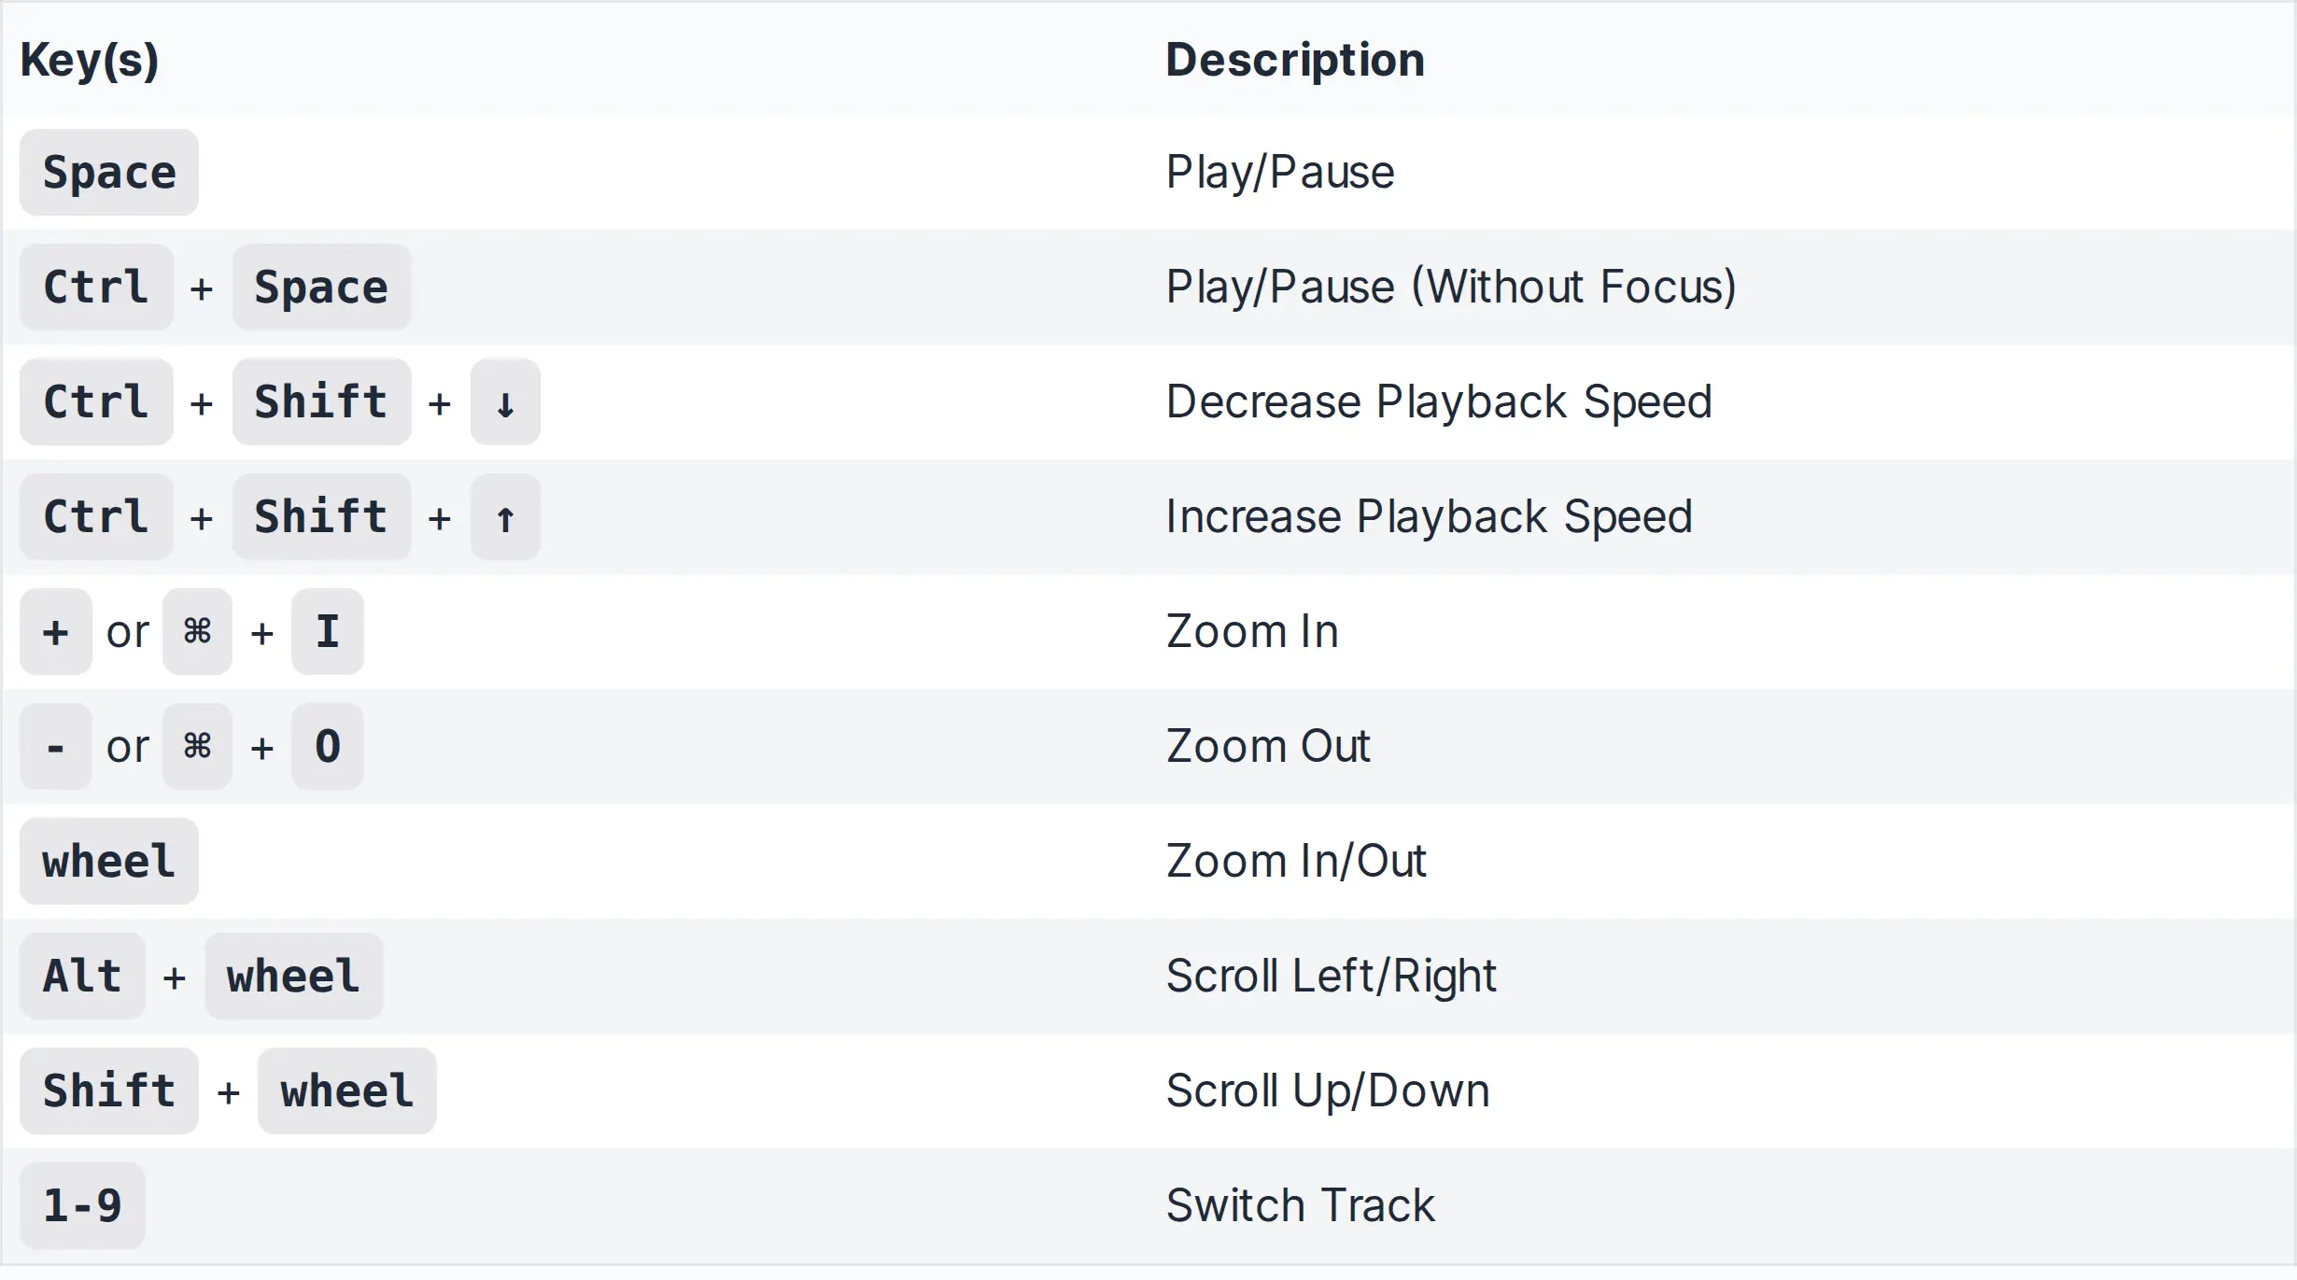Click the O key badge

(x=328, y=747)
